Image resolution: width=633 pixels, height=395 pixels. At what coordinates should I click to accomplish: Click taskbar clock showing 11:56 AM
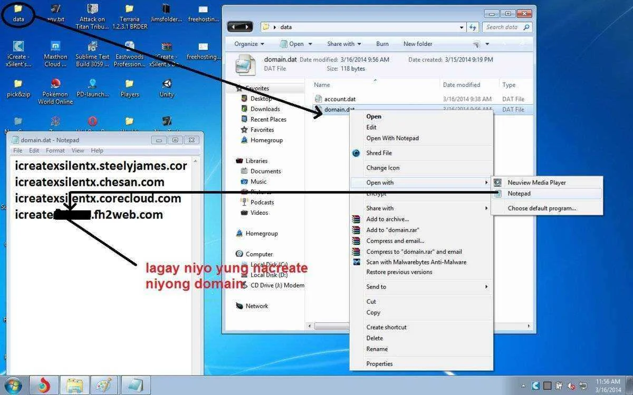(x=608, y=384)
